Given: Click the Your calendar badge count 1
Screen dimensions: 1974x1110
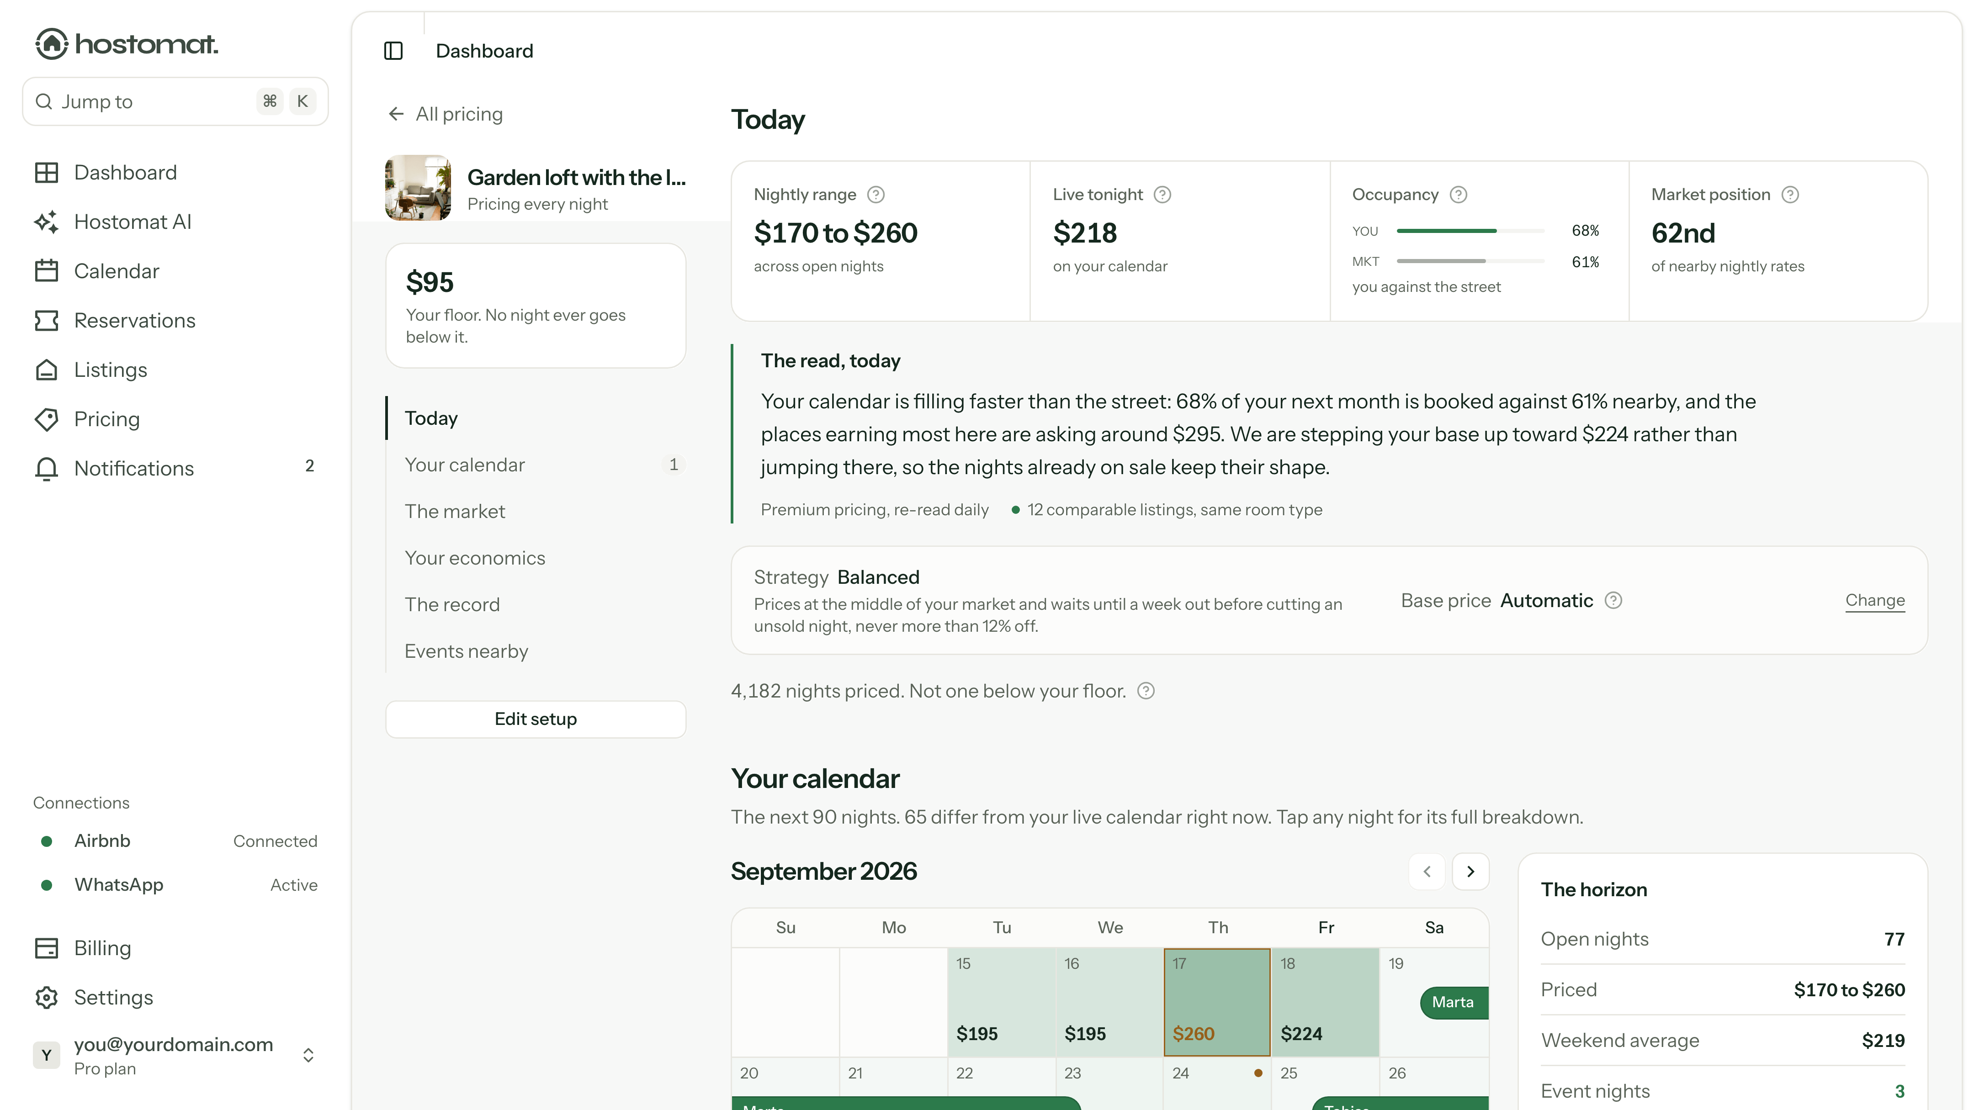Looking at the screenshot, I should tap(674, 465).
